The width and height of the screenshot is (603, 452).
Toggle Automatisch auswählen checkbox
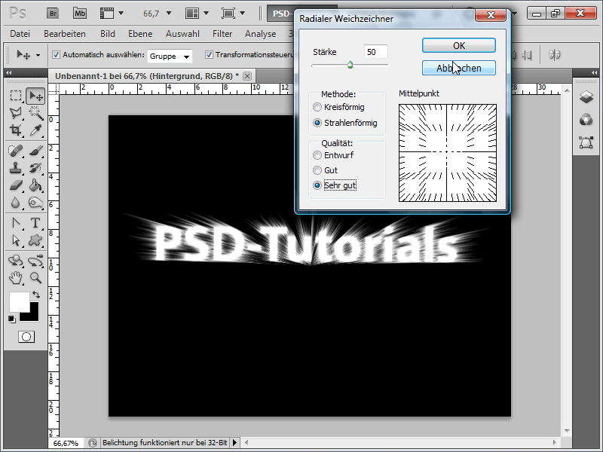[56, 54]
